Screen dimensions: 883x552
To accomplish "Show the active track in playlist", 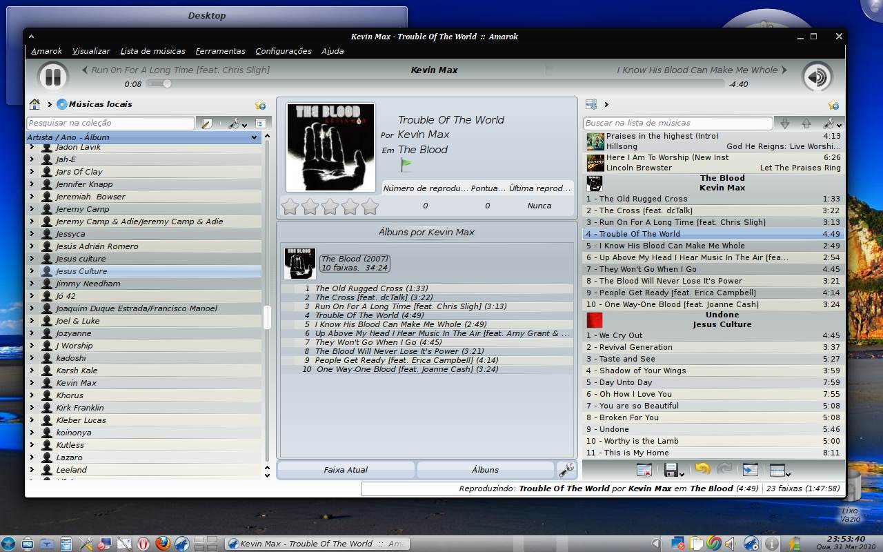I will tap(750, 471).
